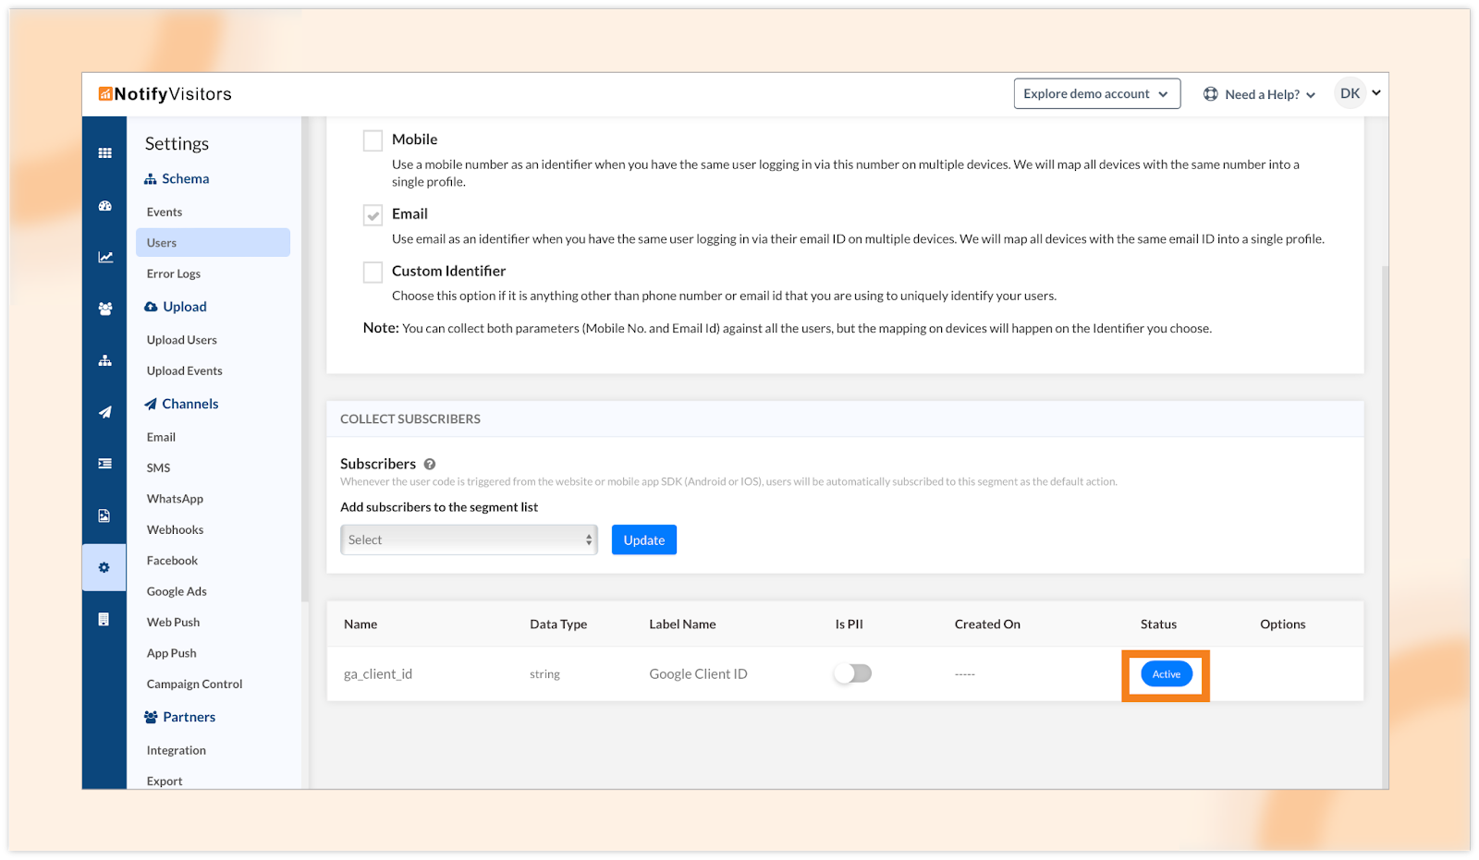Image resolution: width=1479 pixels, height=860 pixels.
Task: Click the Schema sitemap icon
Action: [150, 179]
